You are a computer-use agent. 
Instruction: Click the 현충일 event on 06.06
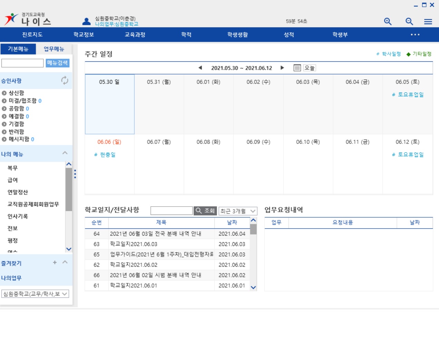pyautogui.click(x=105, y=155)
